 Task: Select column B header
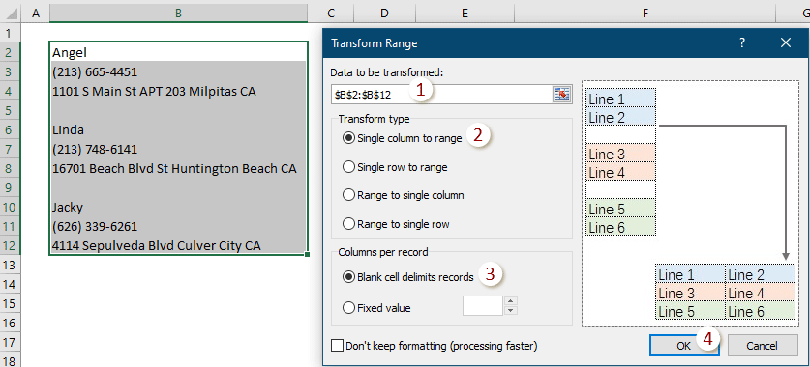click(178, 14)
